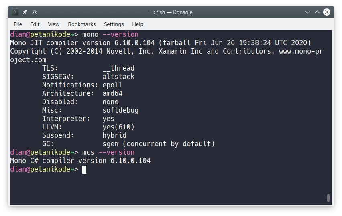
Task: Click the 'mcs --version' command text
Action: point(108,152)
